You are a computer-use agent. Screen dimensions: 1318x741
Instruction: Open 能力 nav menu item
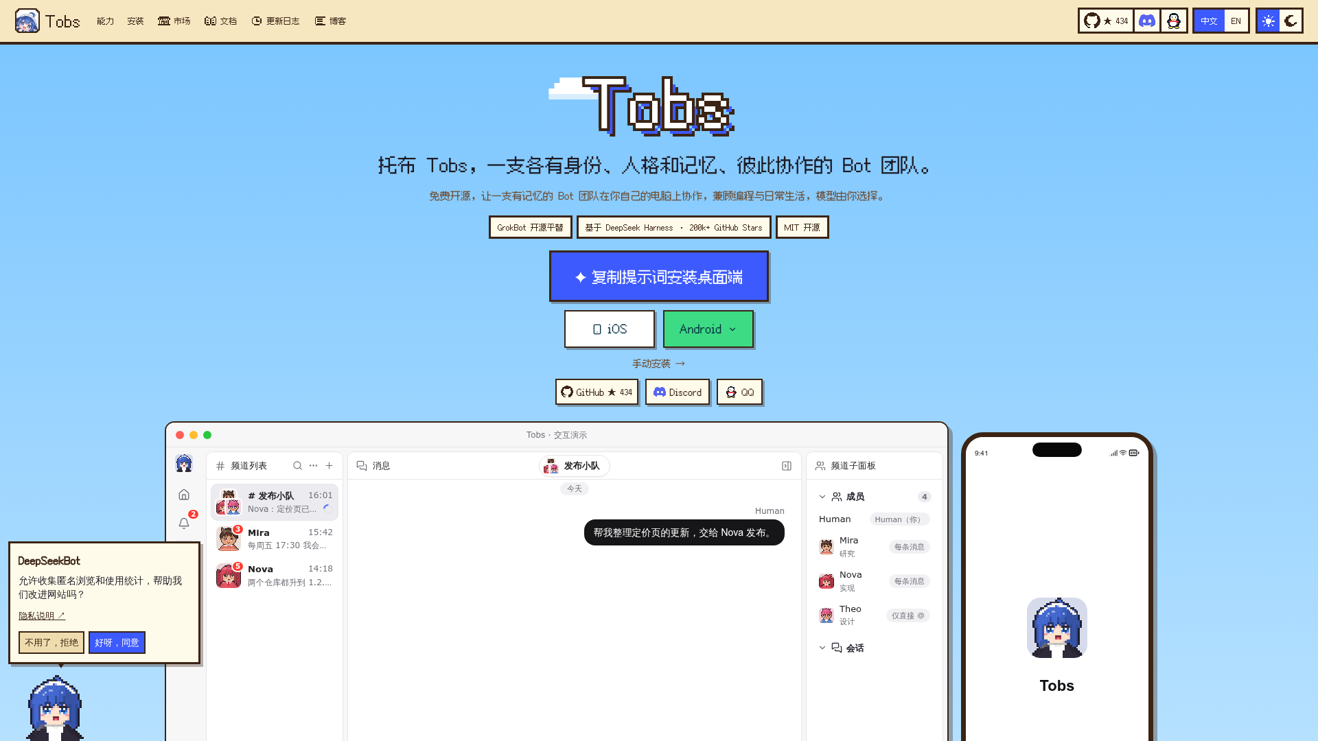[x=105, y=21]
